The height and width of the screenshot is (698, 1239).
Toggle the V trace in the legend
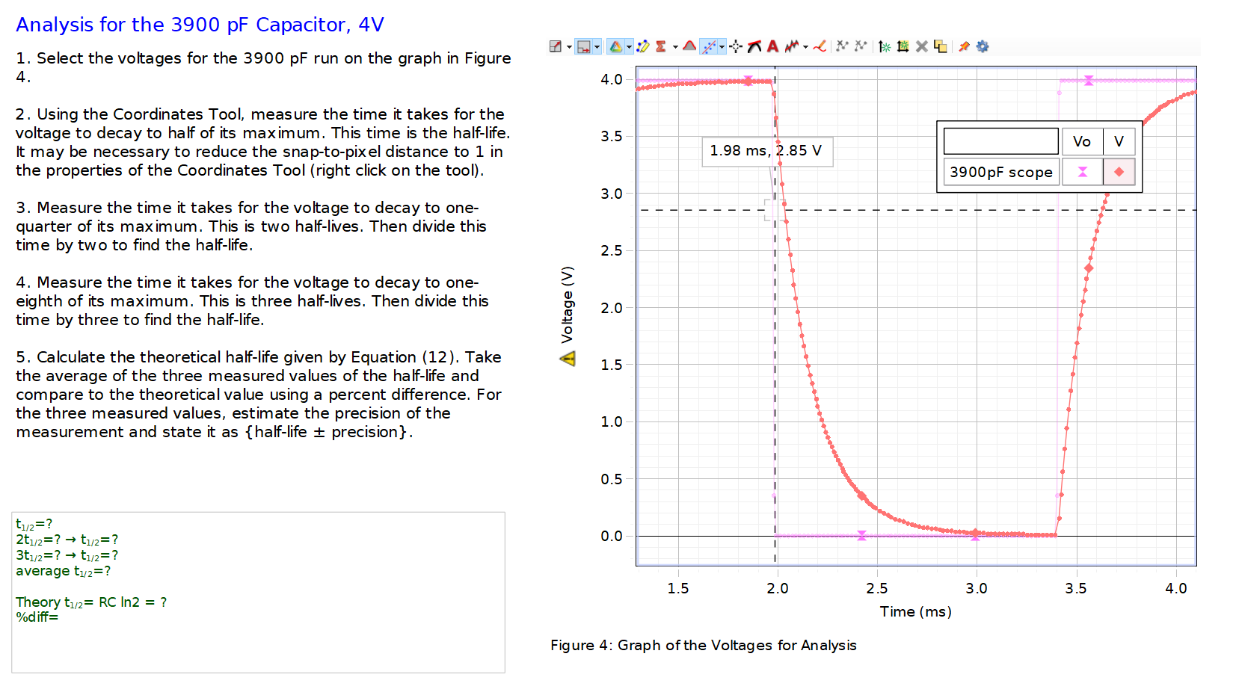click(1119, 141)
